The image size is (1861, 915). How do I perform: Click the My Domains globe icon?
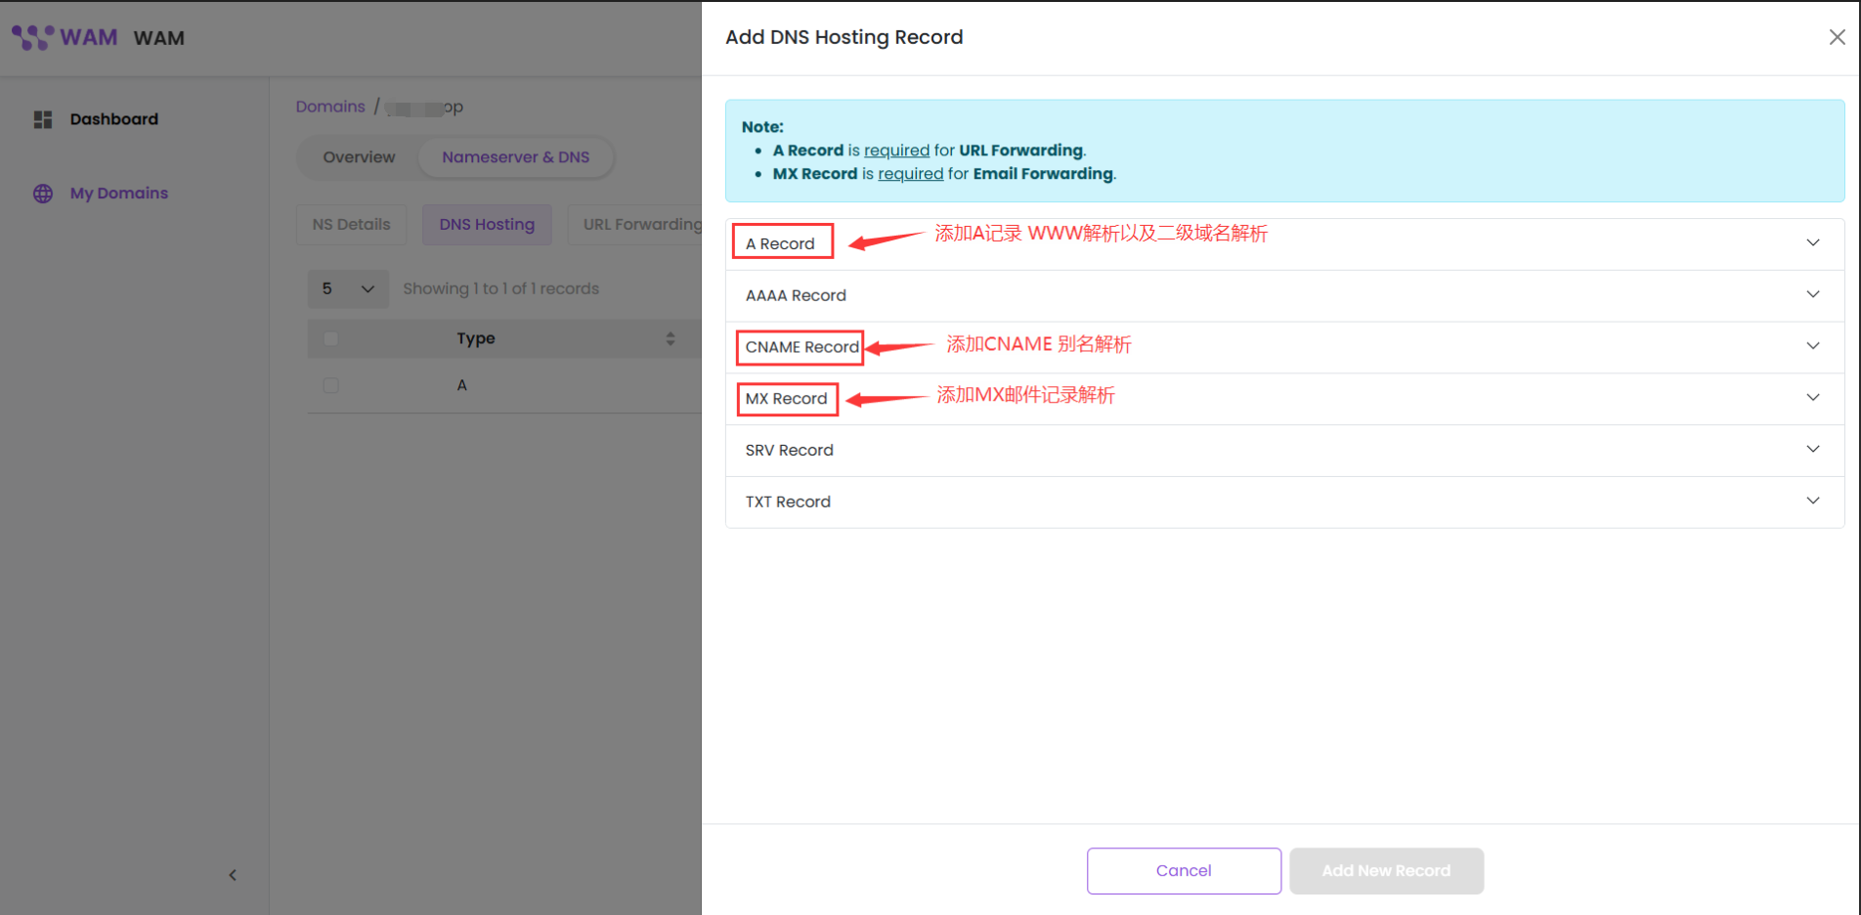coord(43,194)
